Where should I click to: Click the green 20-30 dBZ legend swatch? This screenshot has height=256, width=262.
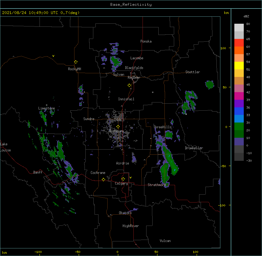pos(239,126)
